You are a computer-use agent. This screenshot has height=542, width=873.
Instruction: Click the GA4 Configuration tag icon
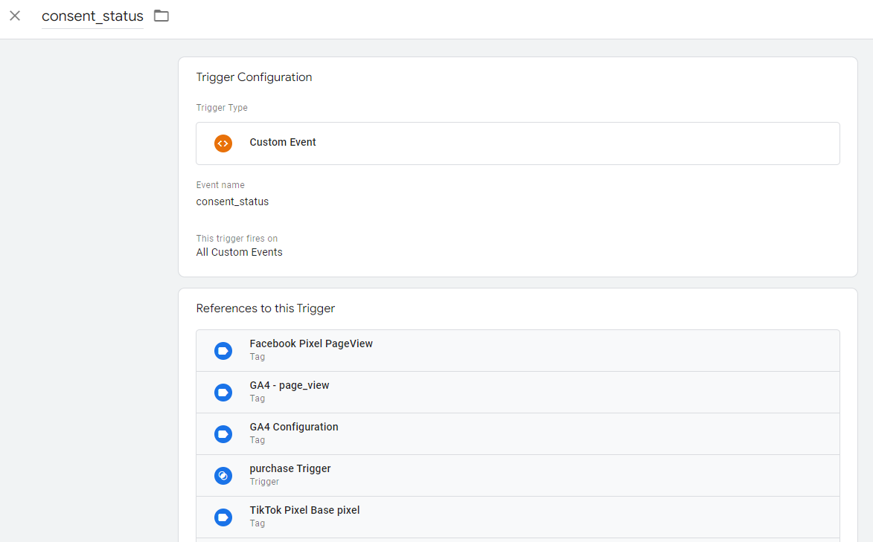(x=223, y=434)
